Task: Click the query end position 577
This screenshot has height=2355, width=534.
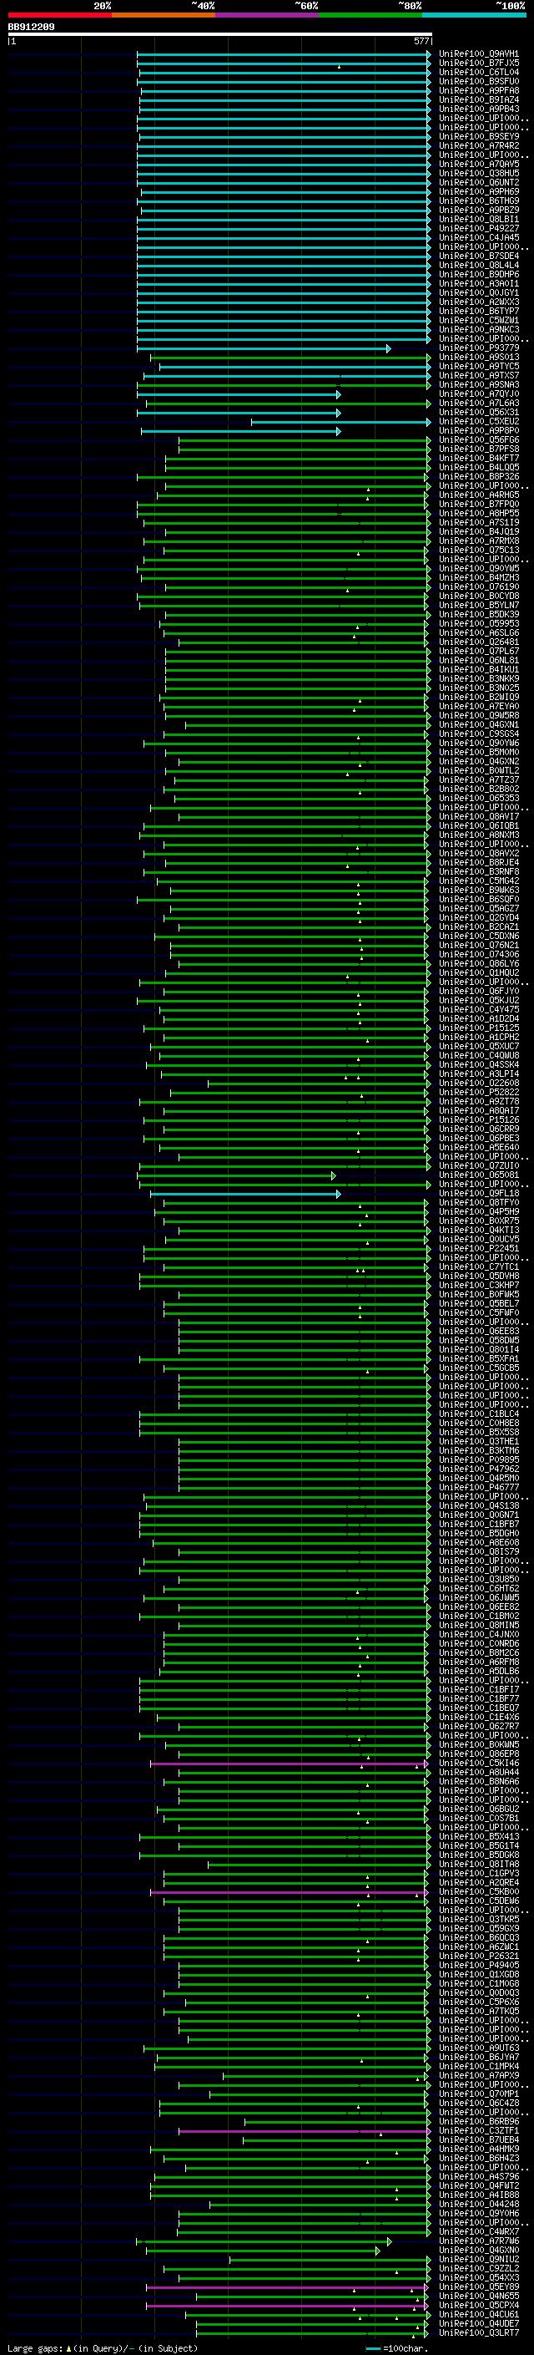Action: [421, 41]
